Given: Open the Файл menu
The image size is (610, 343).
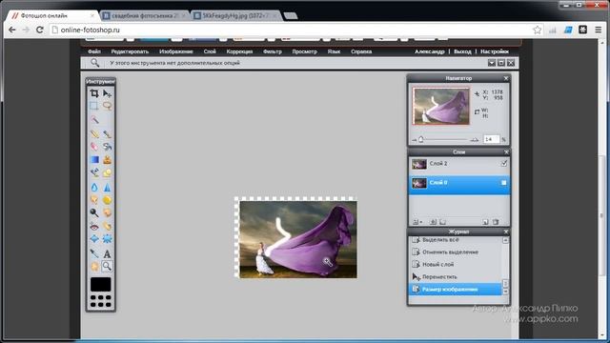Looking at the screenshot, I should [x=94, y=51].
